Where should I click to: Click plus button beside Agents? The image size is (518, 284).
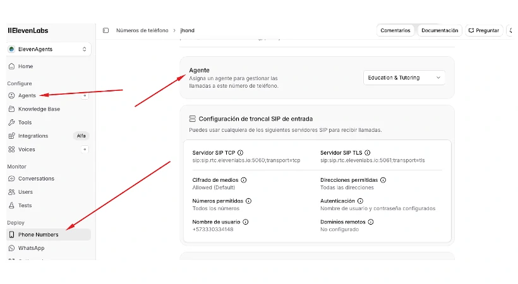[x=85, y=95]
